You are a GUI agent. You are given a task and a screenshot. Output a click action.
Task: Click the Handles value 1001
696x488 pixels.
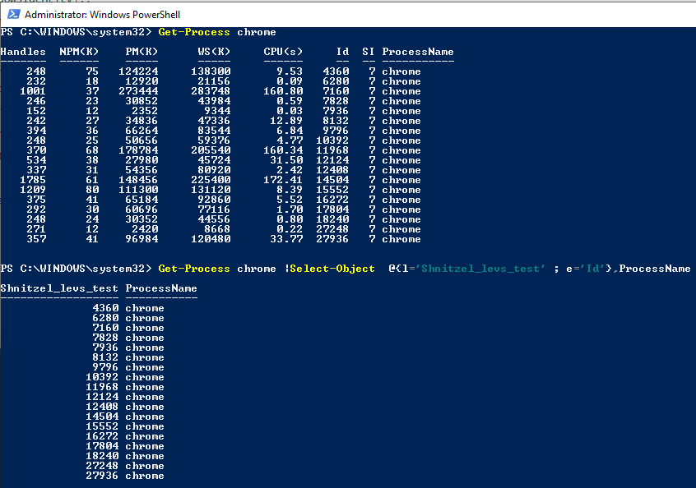tap(33, 91)
